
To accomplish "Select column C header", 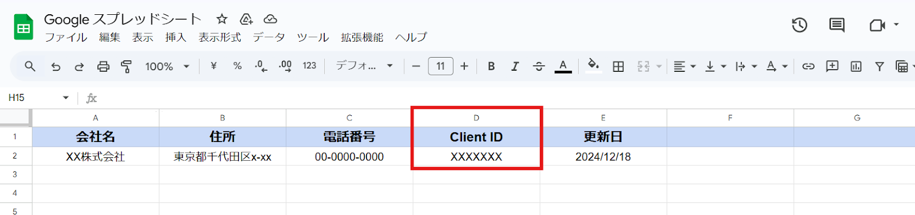I will click(x=349, y=117).
